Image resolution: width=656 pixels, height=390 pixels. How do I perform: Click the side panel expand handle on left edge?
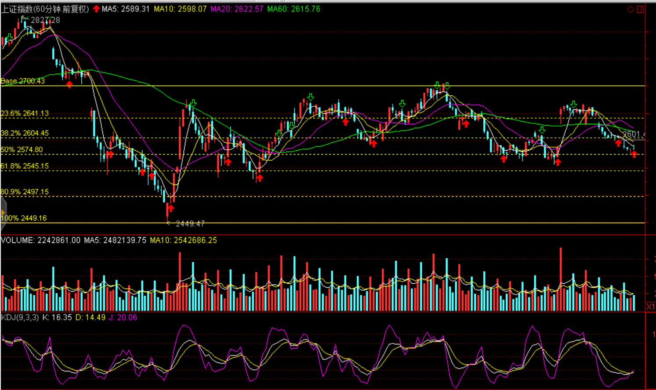coord(3,213)
